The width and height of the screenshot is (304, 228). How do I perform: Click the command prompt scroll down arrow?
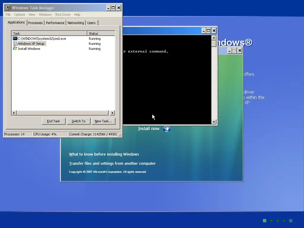click(x=214, y=122)
